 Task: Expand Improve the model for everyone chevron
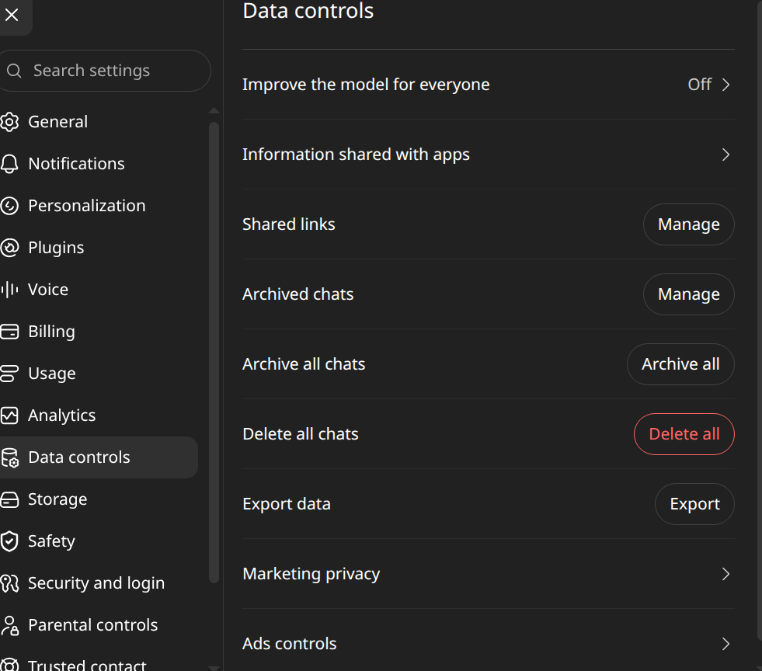pyautogui.click(x=725, y=85)
